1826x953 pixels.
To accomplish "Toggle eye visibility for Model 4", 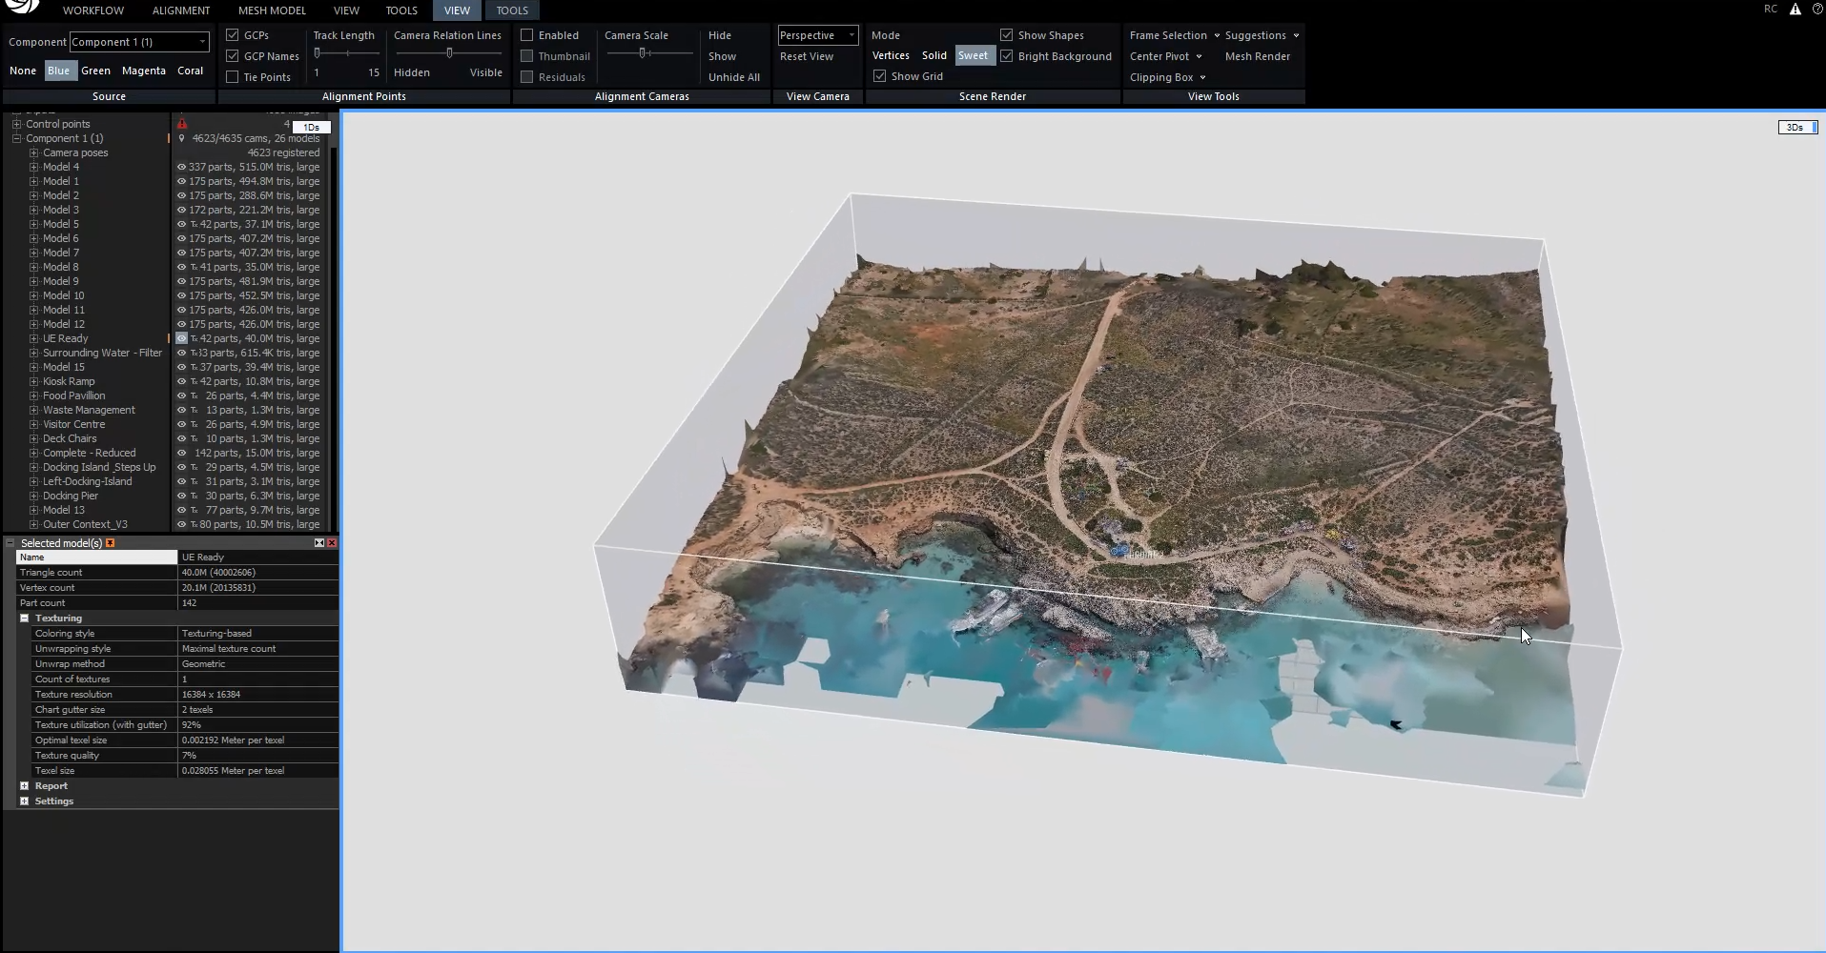I will (181, 167).
